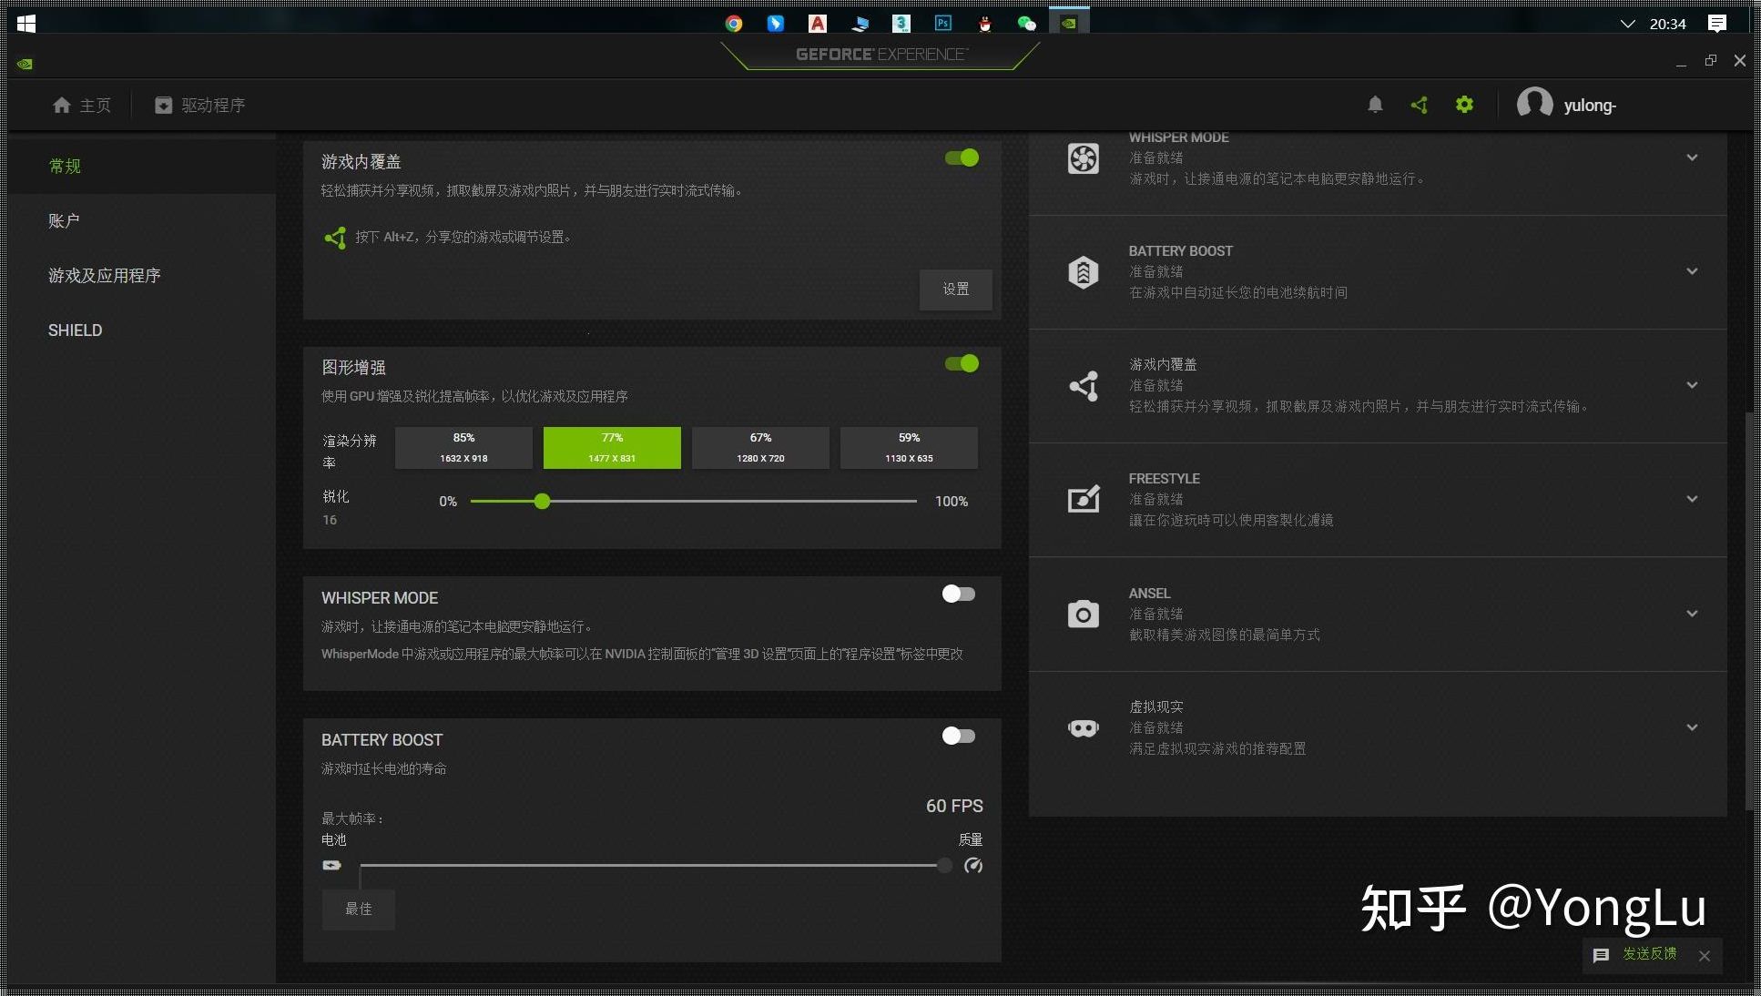Click the Battery Boost hexagon icon
1761x996 pixels.
[x=1084, y=272]
